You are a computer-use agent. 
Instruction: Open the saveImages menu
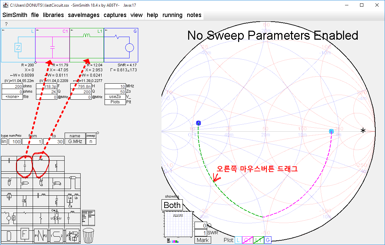pyautogui.click(x=84, y=15)
